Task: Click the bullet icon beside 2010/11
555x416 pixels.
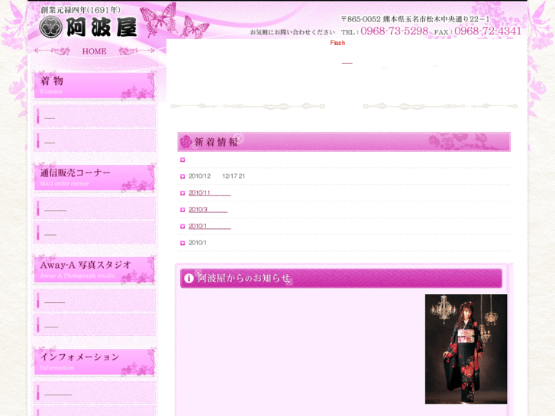Action: click(182, 193)
